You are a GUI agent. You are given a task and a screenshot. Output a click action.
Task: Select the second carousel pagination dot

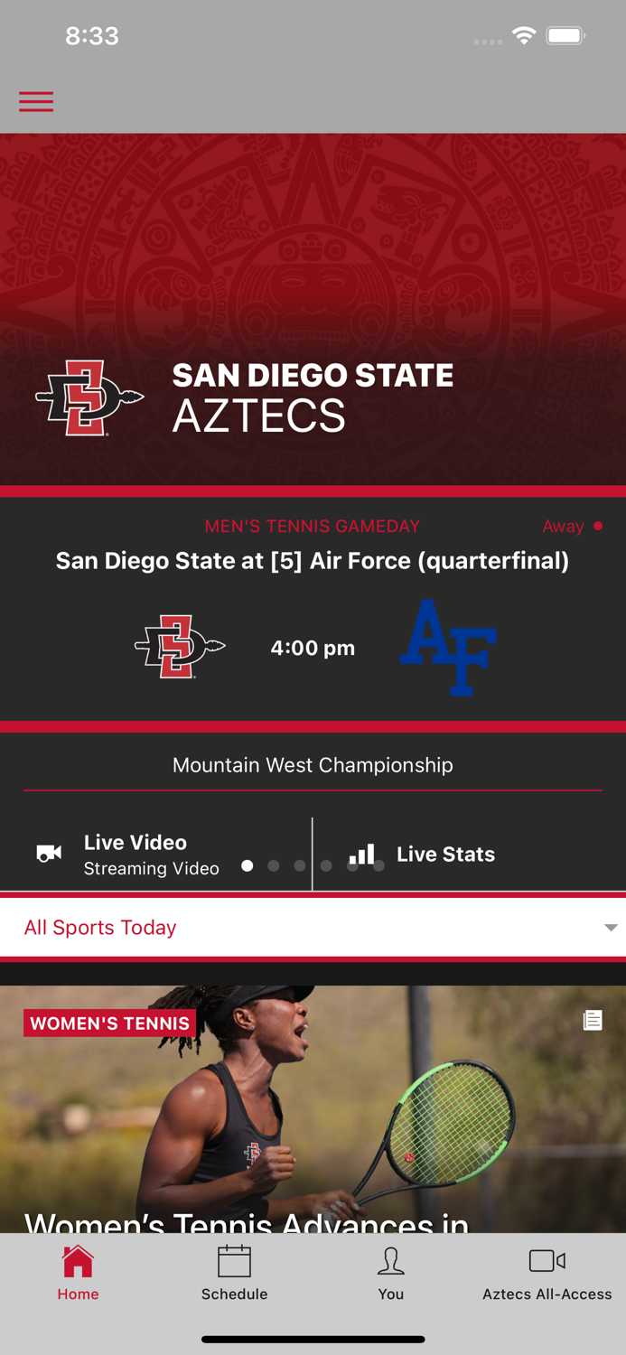[273, 865]
